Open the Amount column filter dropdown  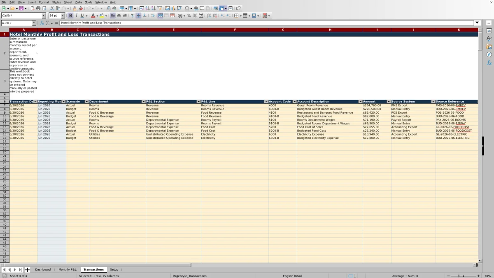pyautogui.click(x=389, y=101)
